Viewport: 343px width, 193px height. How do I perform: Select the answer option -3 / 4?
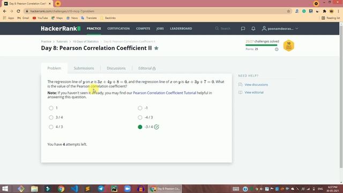pyautogui.click(x=140, y=127)
